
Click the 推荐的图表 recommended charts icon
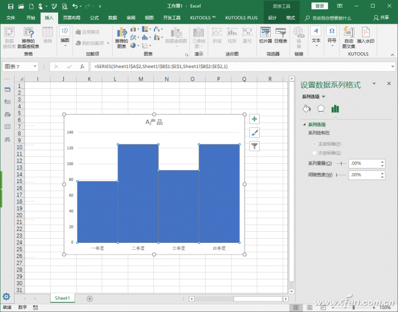coord(121,36)
